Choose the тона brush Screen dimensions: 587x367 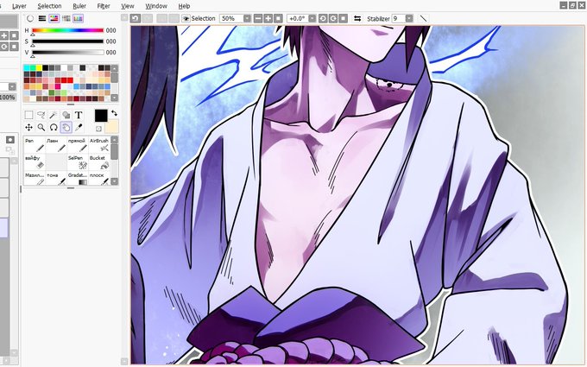click(56, 178)
